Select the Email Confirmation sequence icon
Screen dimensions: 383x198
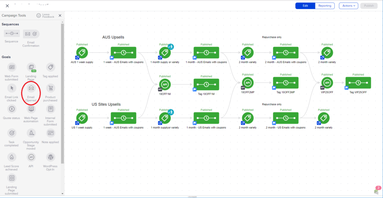point(31,34)
